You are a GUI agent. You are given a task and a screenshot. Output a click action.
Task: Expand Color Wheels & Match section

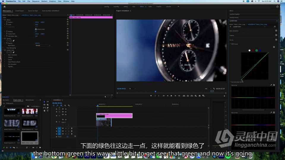tap(5, 62)
